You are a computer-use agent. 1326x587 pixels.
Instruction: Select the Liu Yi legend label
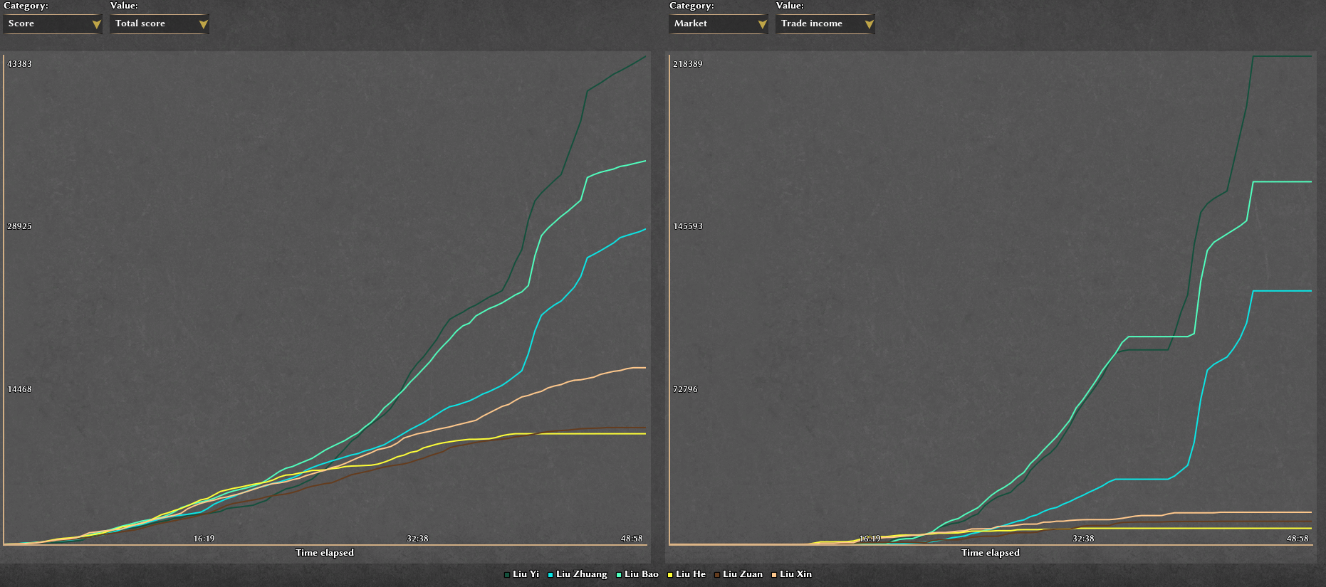(x=526, y=574)
